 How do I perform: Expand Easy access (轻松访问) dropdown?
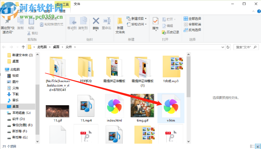(x=146, y=24)
